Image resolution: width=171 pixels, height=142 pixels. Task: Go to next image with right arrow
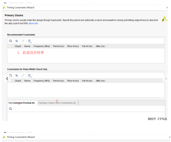[166, 79]
